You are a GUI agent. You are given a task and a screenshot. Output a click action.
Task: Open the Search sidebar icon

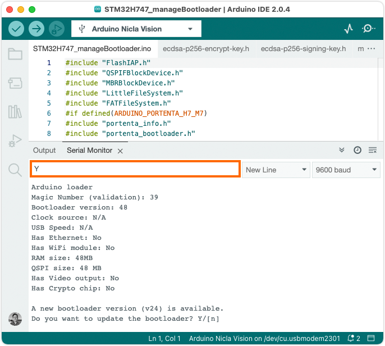coord(15,170)
